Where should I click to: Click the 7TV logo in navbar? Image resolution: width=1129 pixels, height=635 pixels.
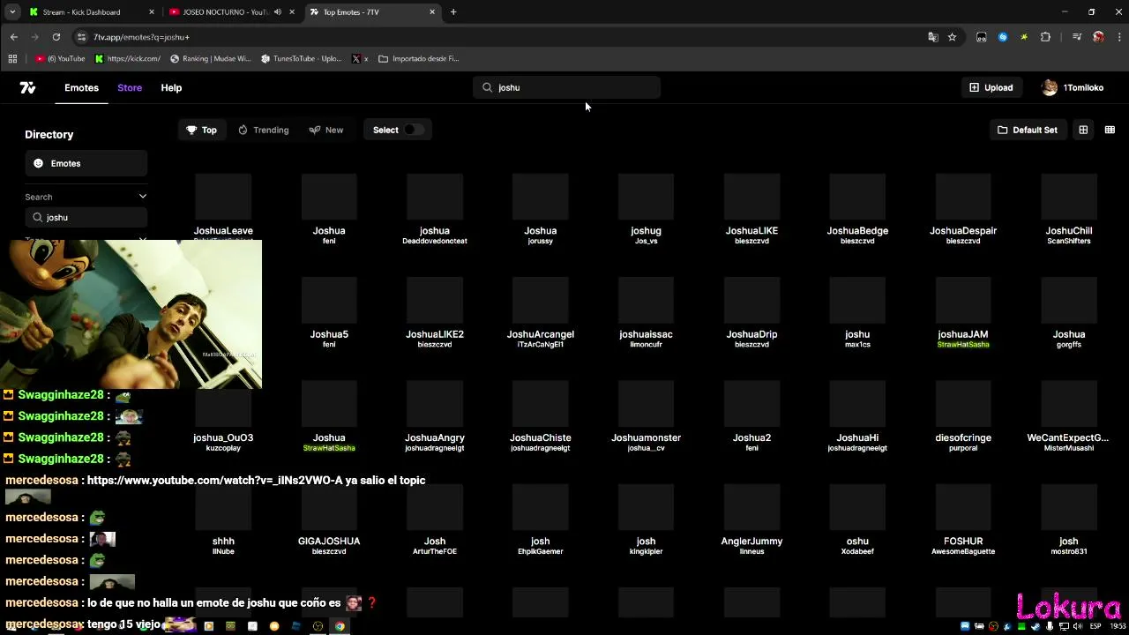pyautogui.click(x=27, y=87)
